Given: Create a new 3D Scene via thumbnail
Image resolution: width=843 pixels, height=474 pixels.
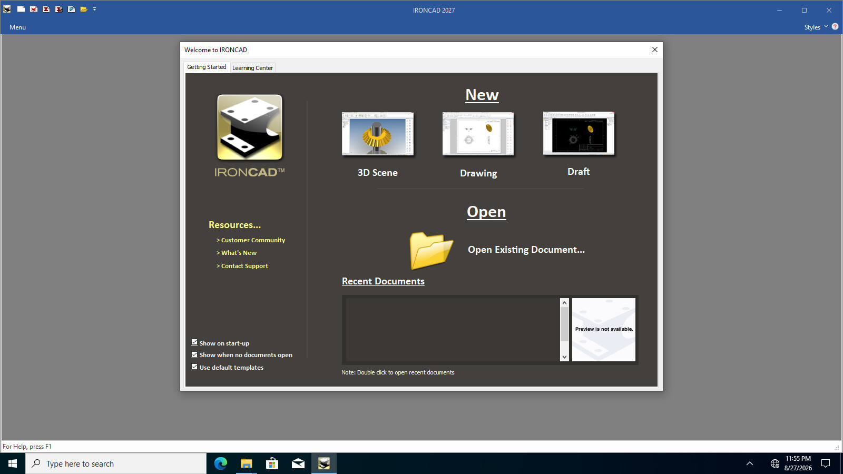Looking at the screenshot, I should click(x=378, y=134).
